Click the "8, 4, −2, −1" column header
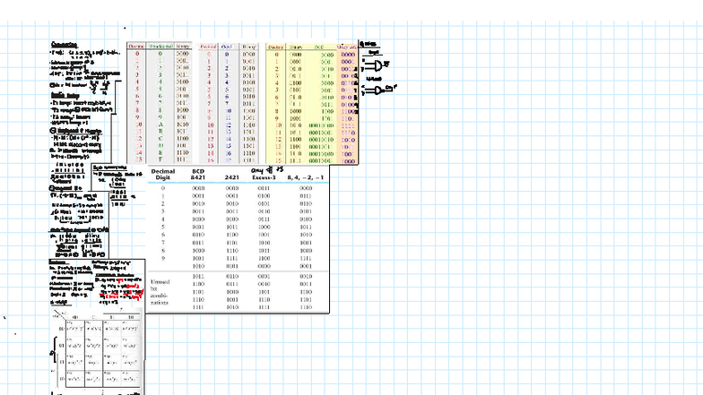The width and height of the screenshot is (703, 395). pyautogui.click(x=305, y=177)
